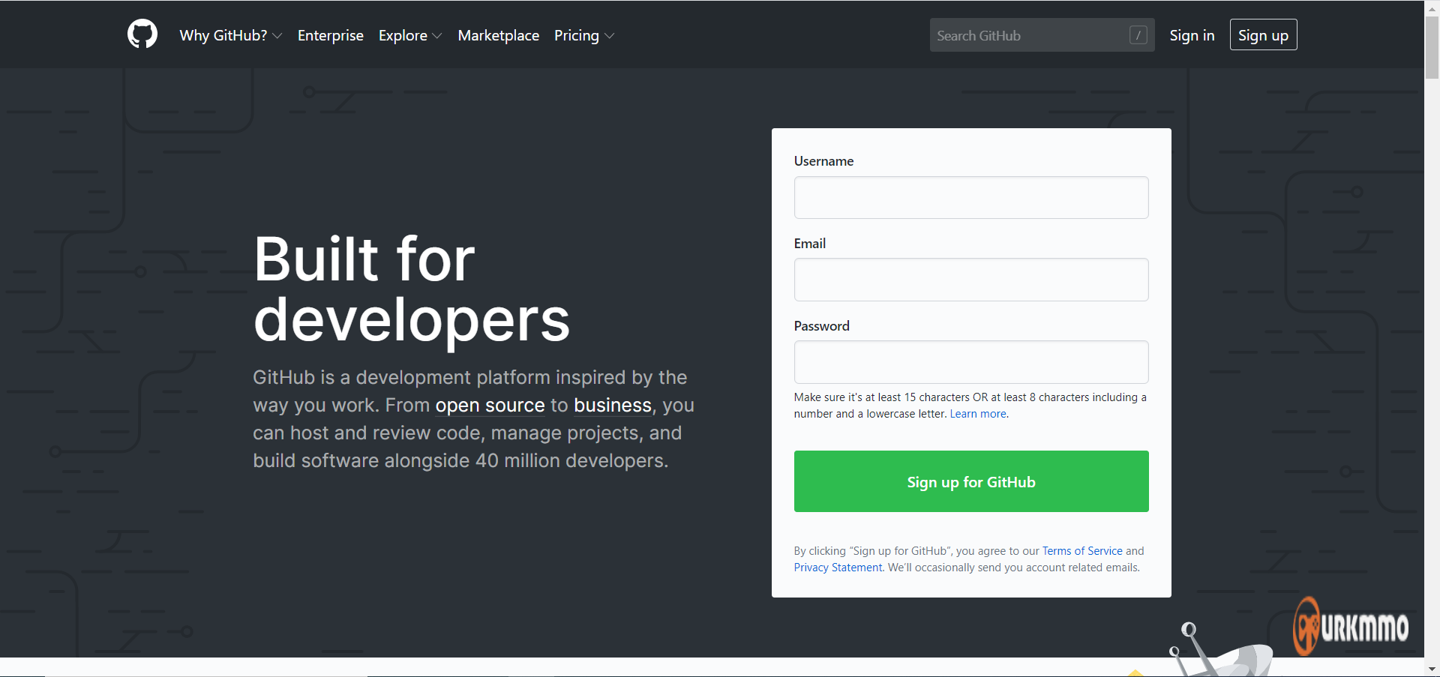
Task: Expand the Why GitHub? menu
Action: point(231,35)
